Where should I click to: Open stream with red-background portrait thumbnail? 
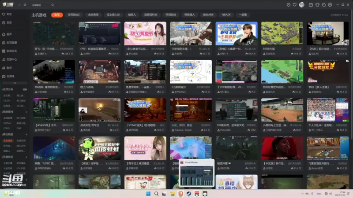click(282, 148)
